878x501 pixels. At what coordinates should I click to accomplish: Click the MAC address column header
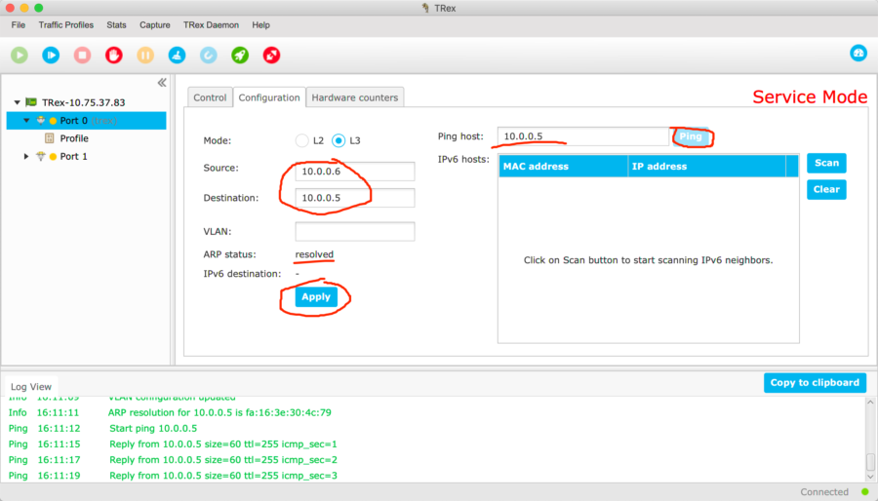coord(563,166)
